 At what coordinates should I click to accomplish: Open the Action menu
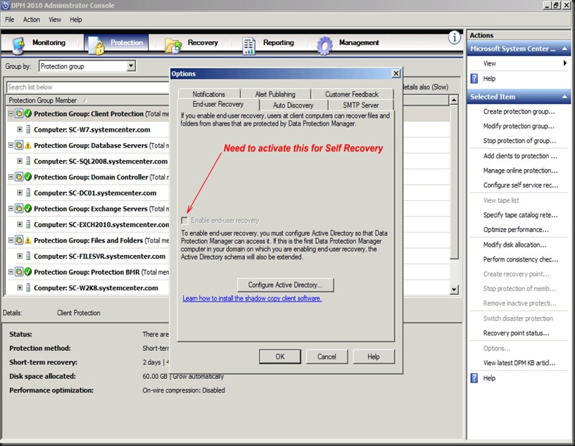tap(31, 20)
